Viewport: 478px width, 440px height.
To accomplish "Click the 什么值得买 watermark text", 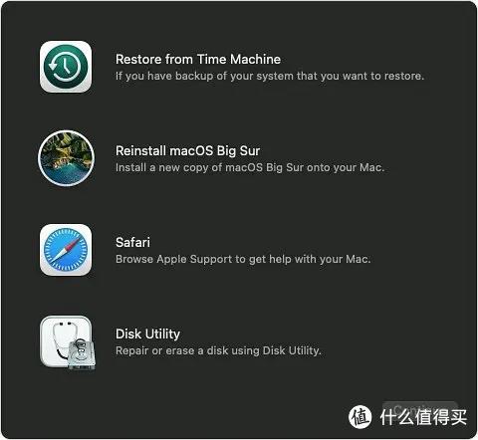I will (423, 417).
